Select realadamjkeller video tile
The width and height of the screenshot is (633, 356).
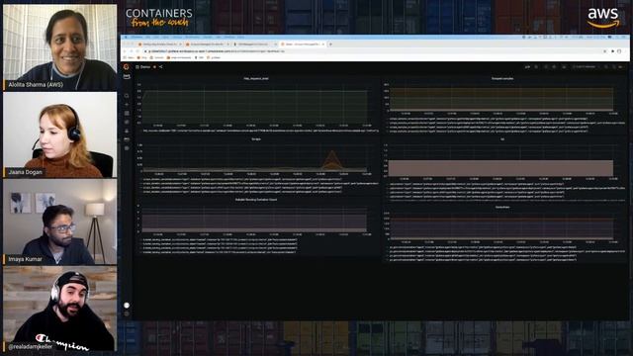tap(59, 309)
